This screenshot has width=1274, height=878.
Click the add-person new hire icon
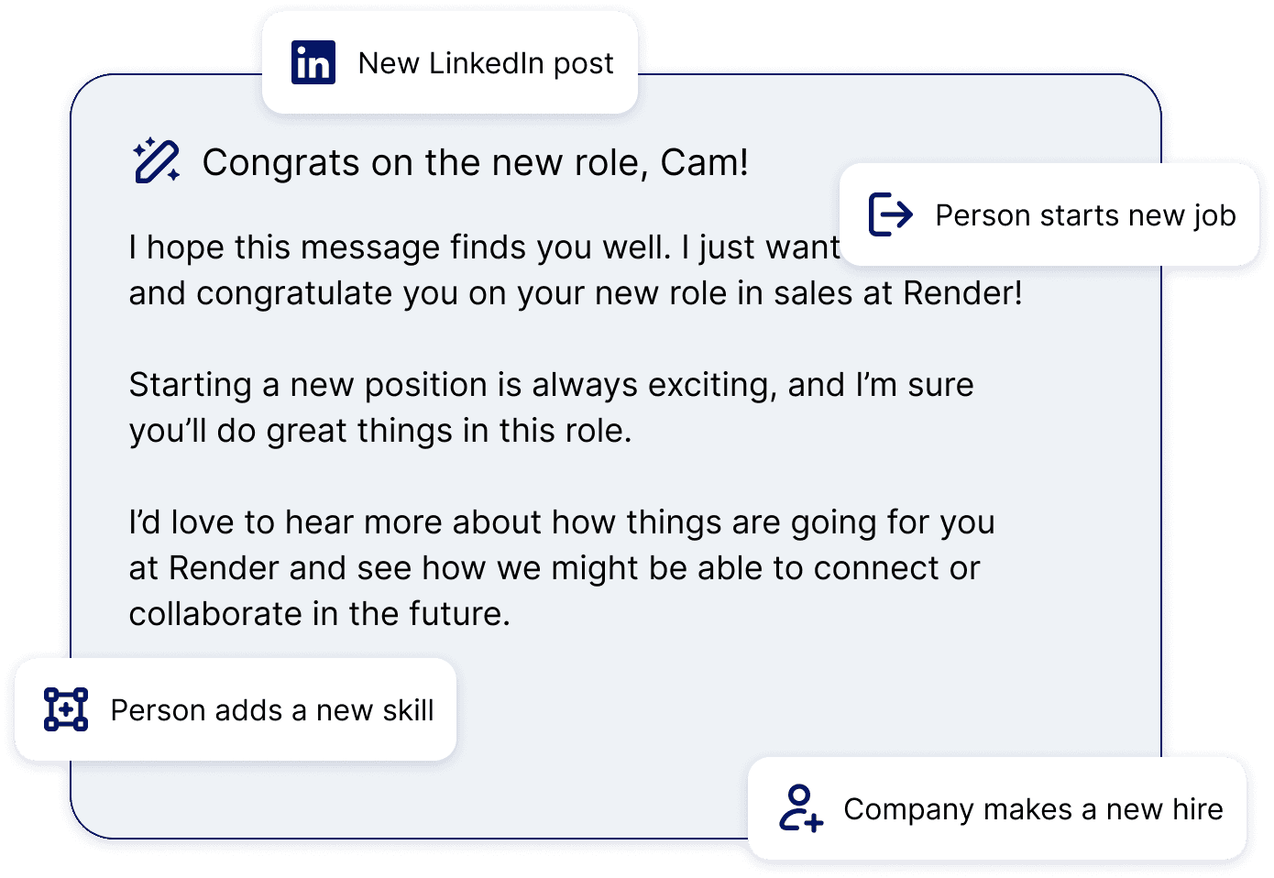800,808
